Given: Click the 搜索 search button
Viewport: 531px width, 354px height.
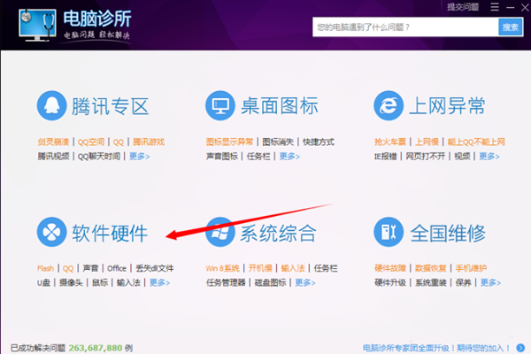Looking at the screenshot, I should pyautogui.click(x=511, y=27).
